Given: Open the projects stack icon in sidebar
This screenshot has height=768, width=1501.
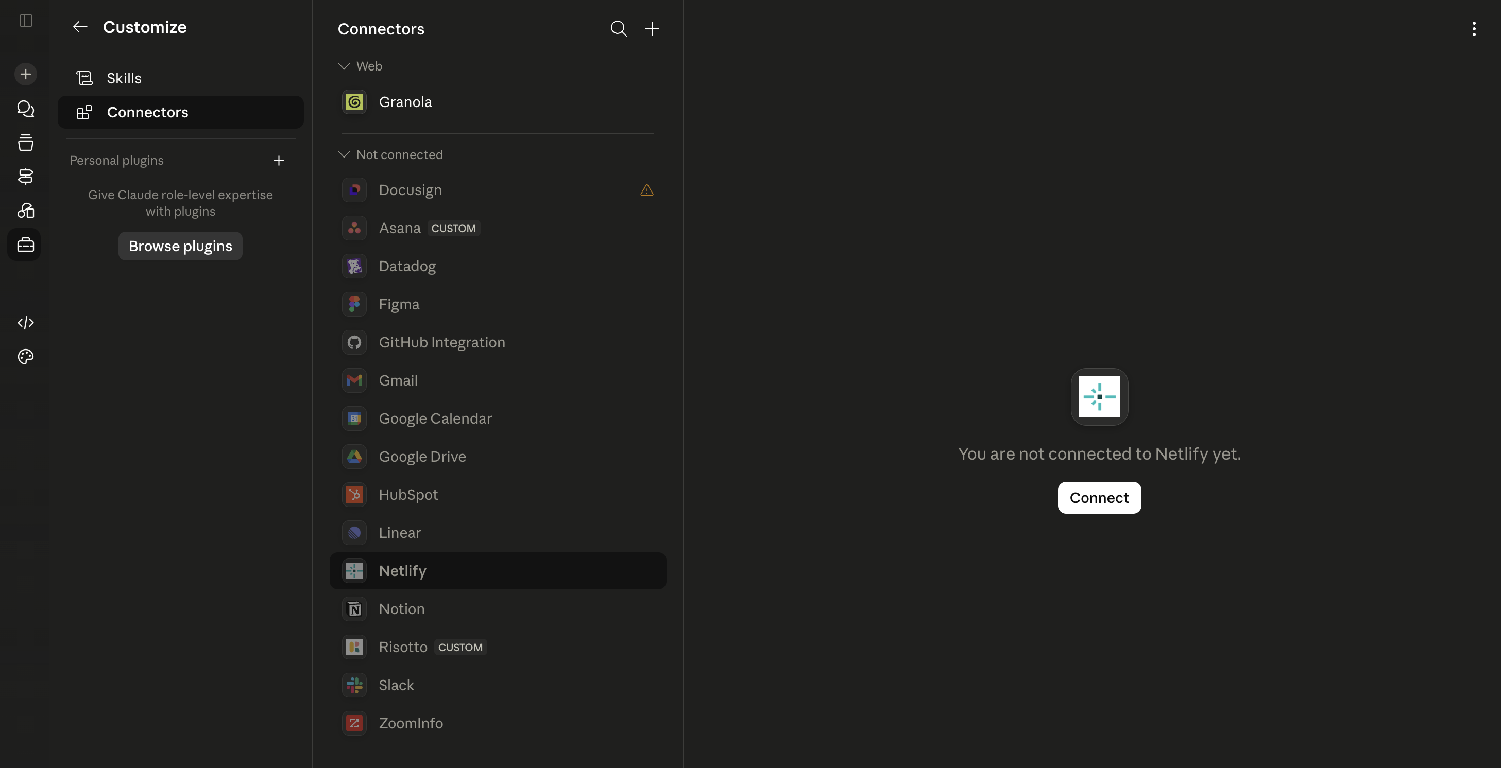Looking at the screenshot, I should pos(26,142).
